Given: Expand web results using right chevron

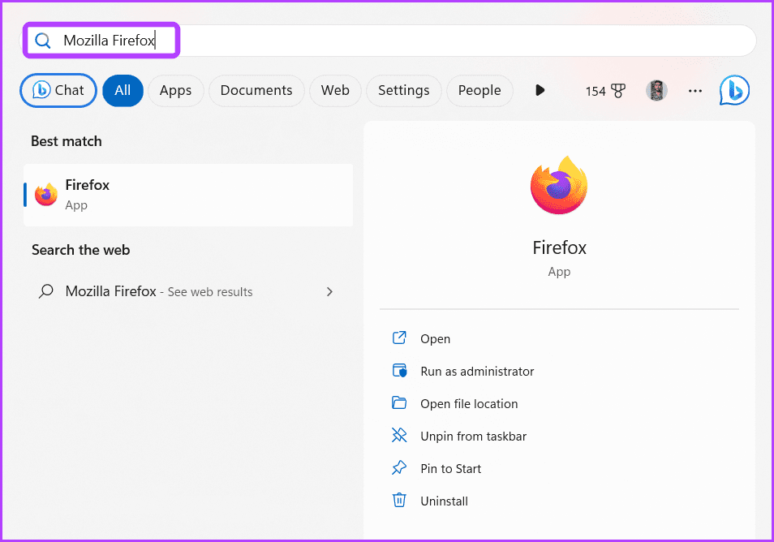Looking at the screenshot, I should (329, 292).
